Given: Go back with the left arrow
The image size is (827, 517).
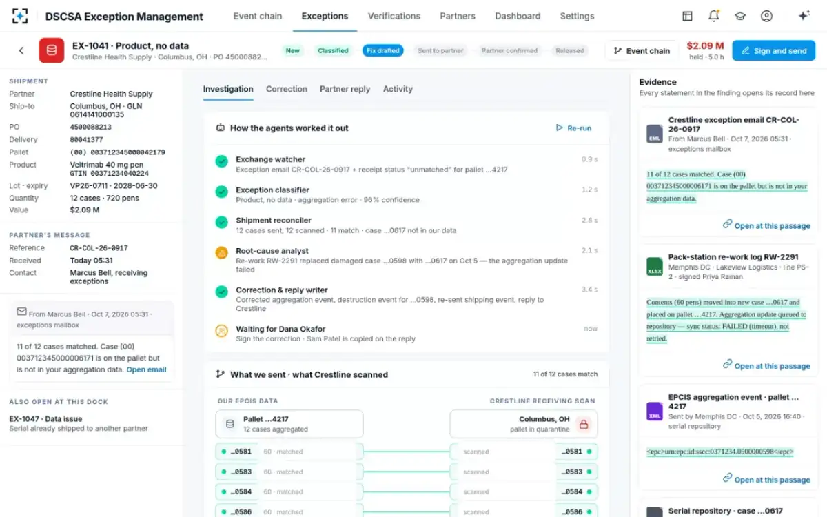Looking at the screenshot, I should (21, 50).
